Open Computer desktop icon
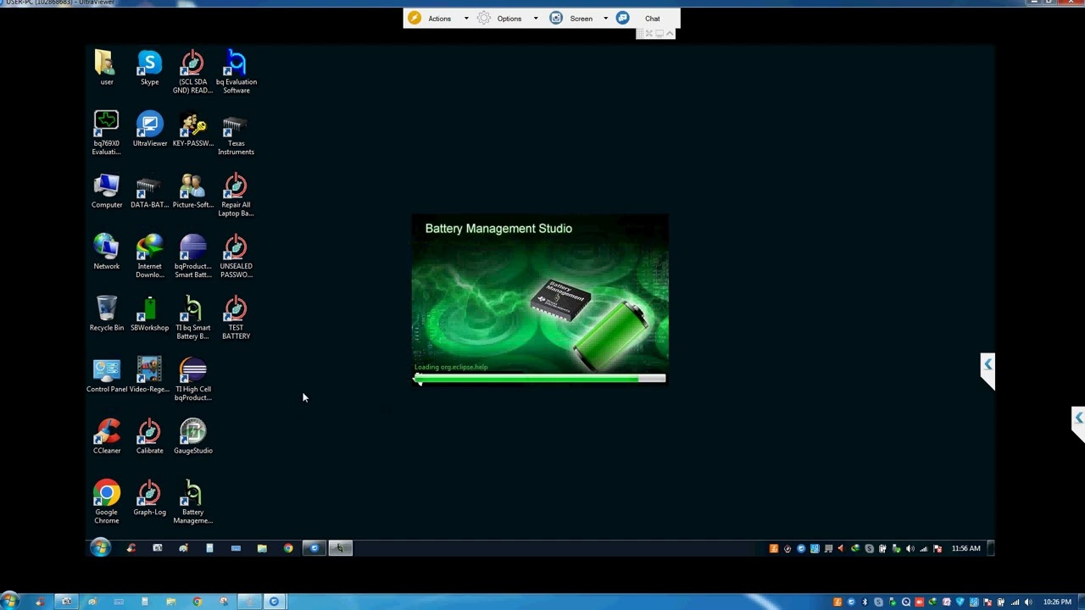This screenshot has height=610, width=1085. tap(106, 191)
